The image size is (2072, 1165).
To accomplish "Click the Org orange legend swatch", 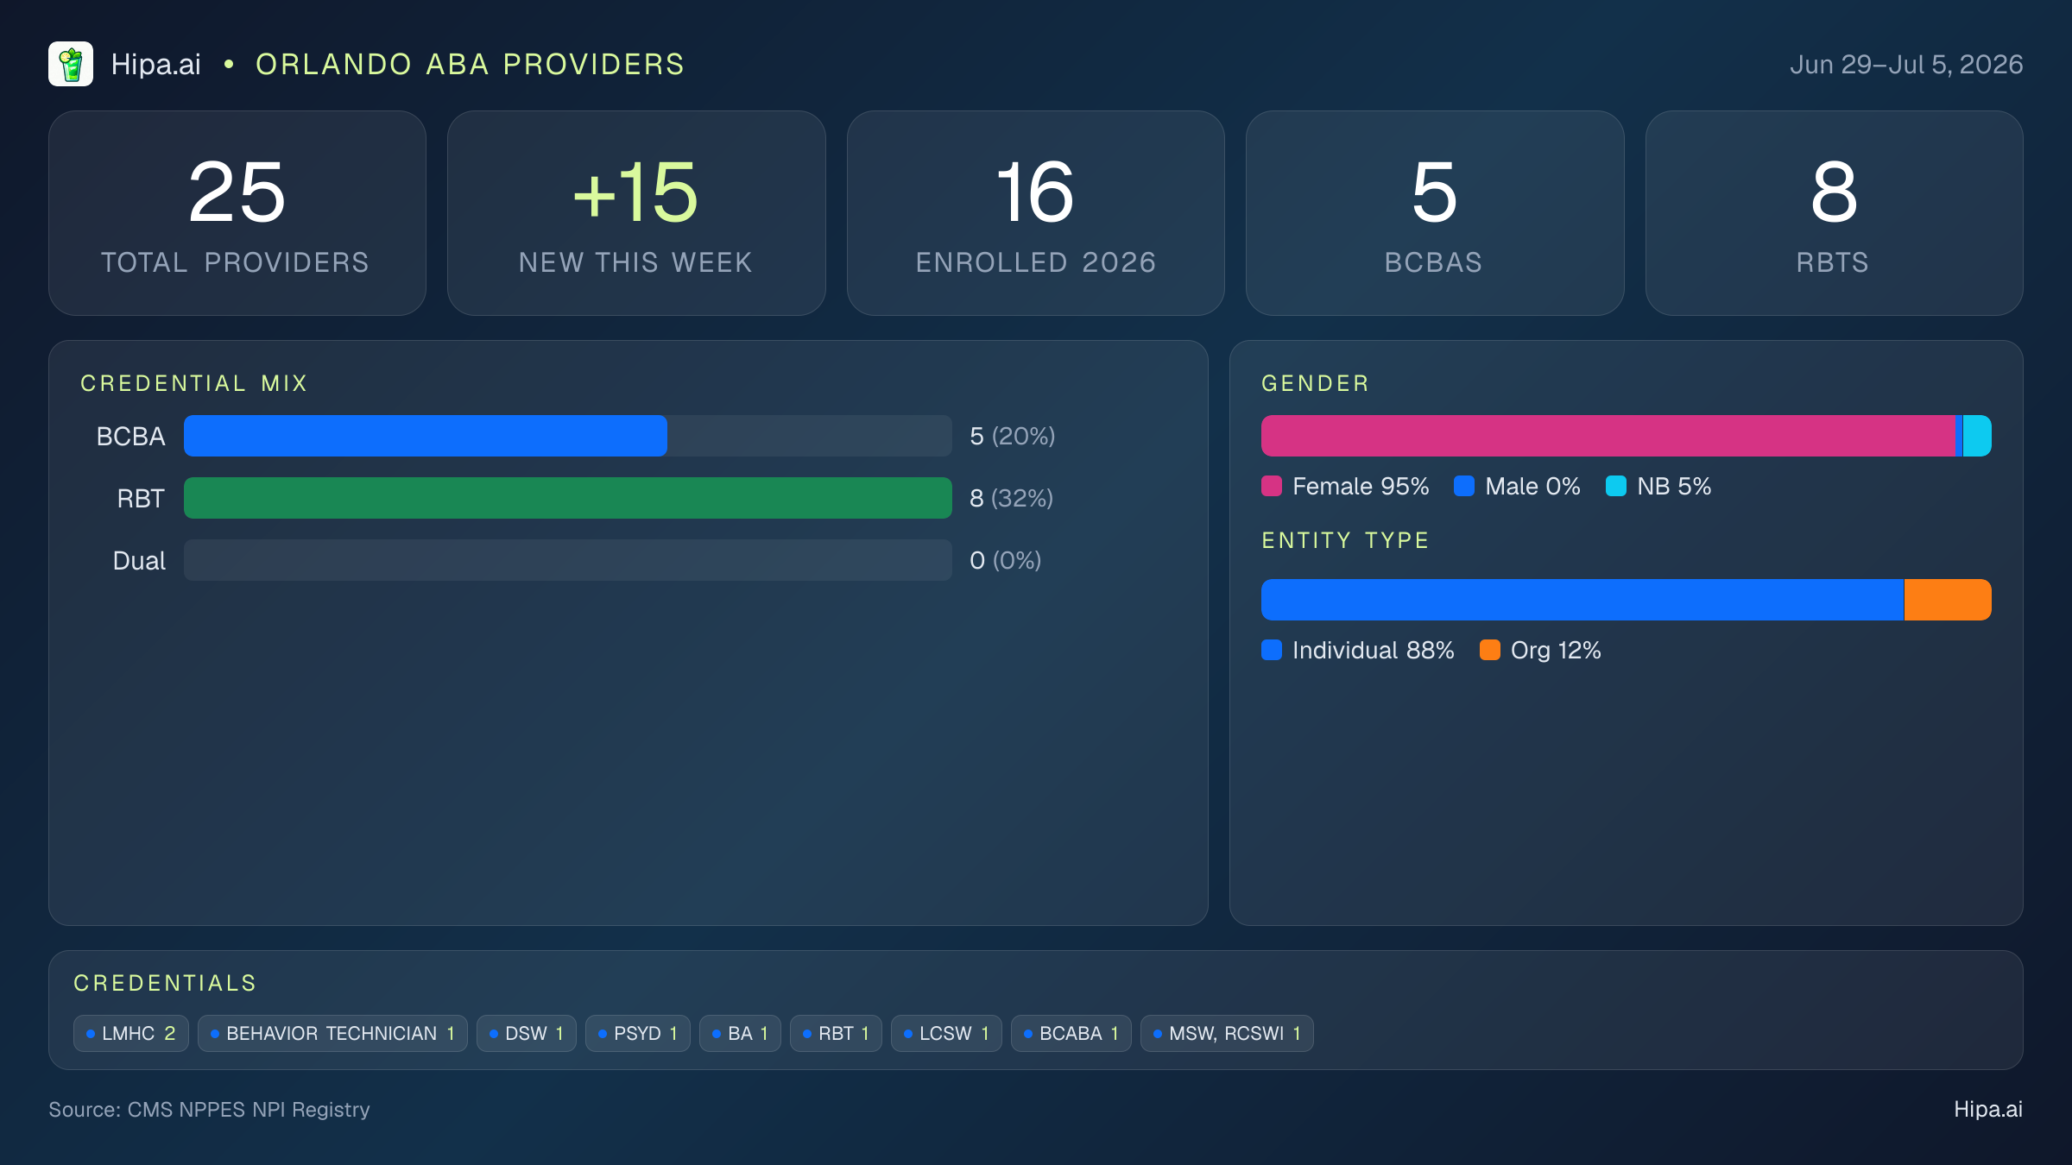I will [x=1490, y=650].
